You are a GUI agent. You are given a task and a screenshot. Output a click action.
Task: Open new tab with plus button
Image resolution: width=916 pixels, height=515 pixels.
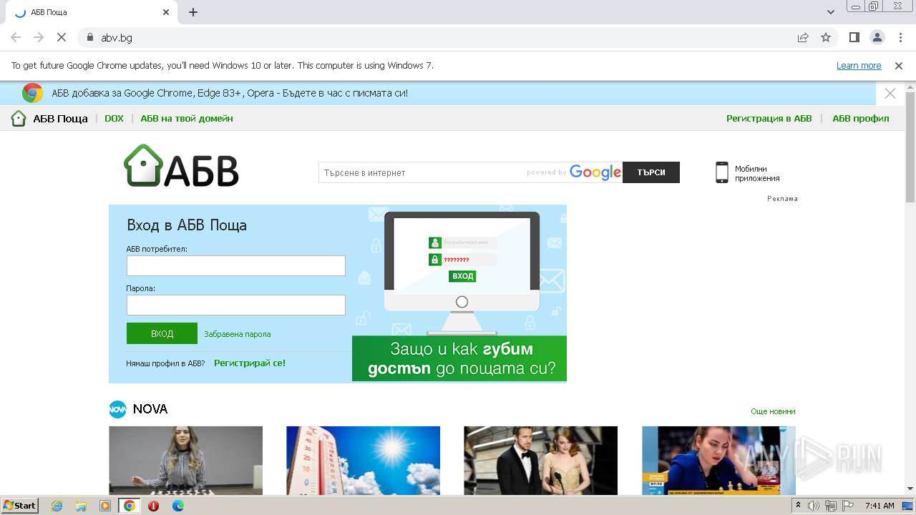(193, 12)
